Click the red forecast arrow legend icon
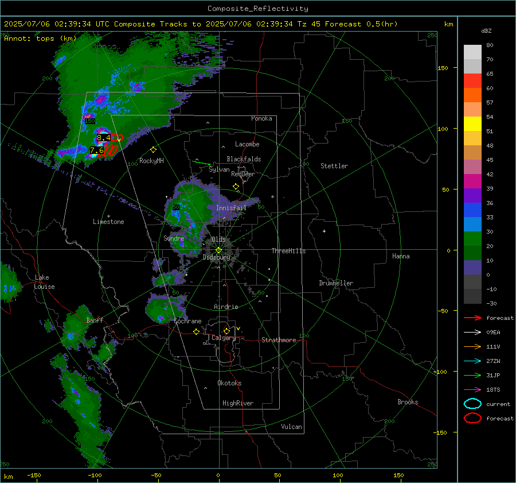The height and width of the screenshot is (483, 516). 472,318
